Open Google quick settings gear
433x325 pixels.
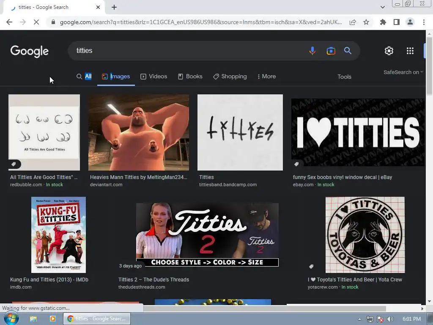click(x=389, y=51)
